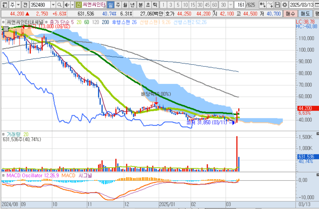Click the add indicator line icon
The width and height of the screenshot is (319, 209).
(x=270, y=5)
